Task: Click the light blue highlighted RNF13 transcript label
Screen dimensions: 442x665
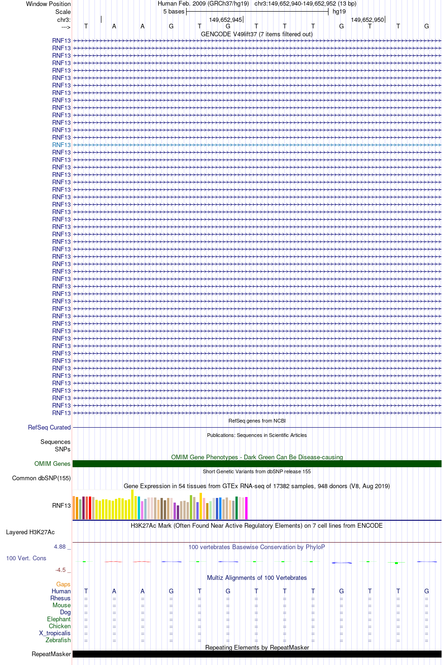Action: click(x=61, y=145)
